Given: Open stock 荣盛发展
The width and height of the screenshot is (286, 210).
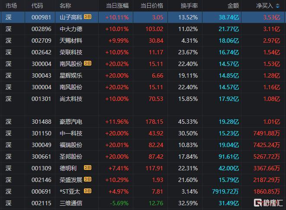Looking at the screenshot, I should click(71, 180).
